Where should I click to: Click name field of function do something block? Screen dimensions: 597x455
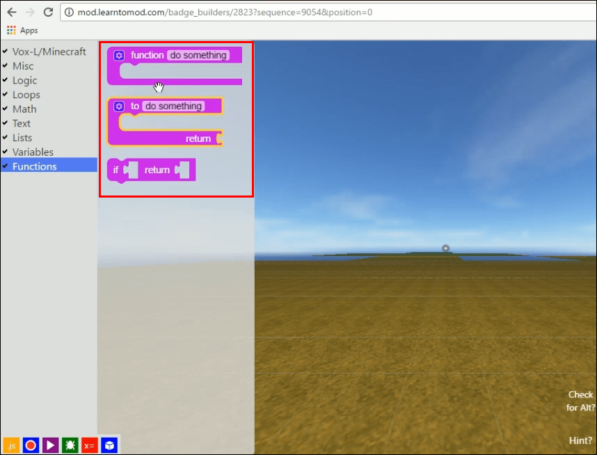[x=198, y=55]
